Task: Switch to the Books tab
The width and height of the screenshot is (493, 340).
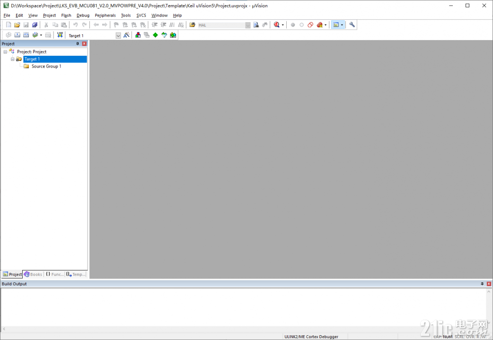Action: pos(33,274)
